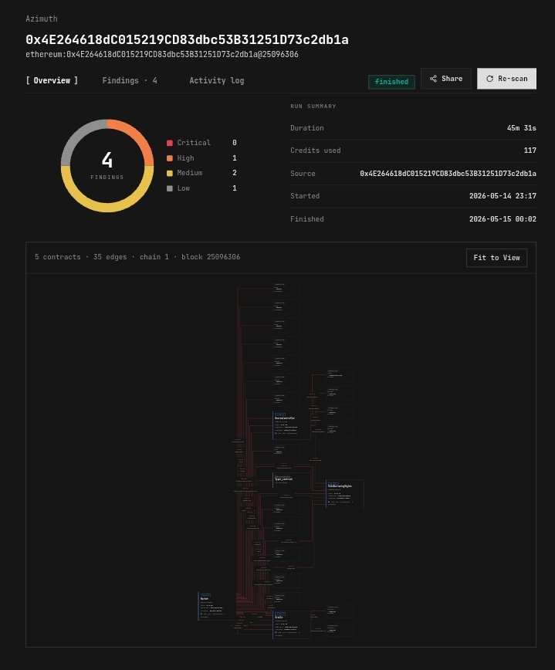Click the ethereum: address subtitle with block
Viewport: 555px width, 670px height.
pos(162,54)
